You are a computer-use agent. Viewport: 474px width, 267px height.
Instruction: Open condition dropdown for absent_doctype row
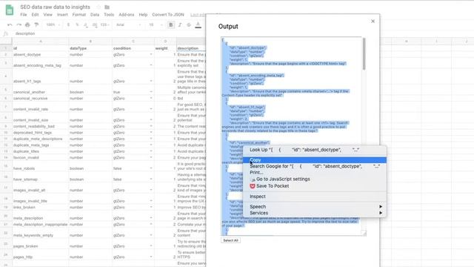pos(151,54)
